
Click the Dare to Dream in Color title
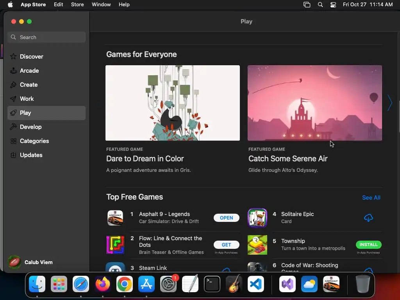coord(145,159)
